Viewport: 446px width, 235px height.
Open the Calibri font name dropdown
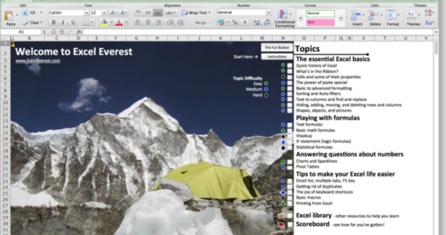(87, 13)
